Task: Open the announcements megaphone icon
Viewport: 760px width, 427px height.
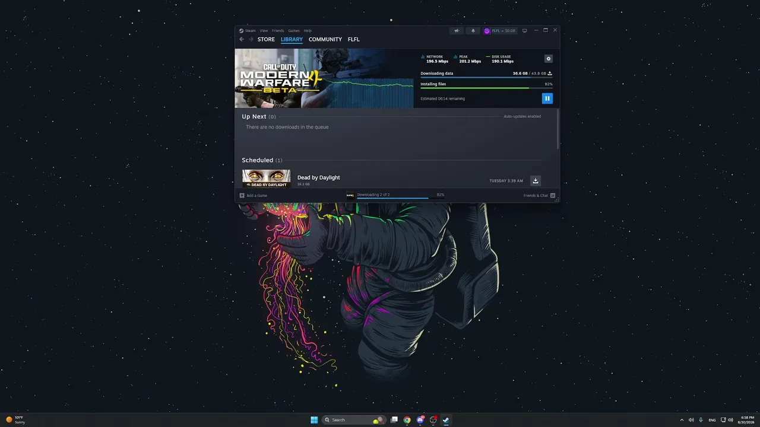Action: click(x=457, y=31)
